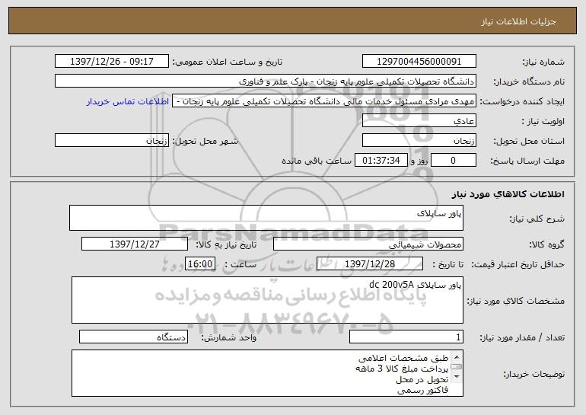Click the label تعداد / مقدار مورد نیاز
The image size is (586, 415).
[522, 338]
